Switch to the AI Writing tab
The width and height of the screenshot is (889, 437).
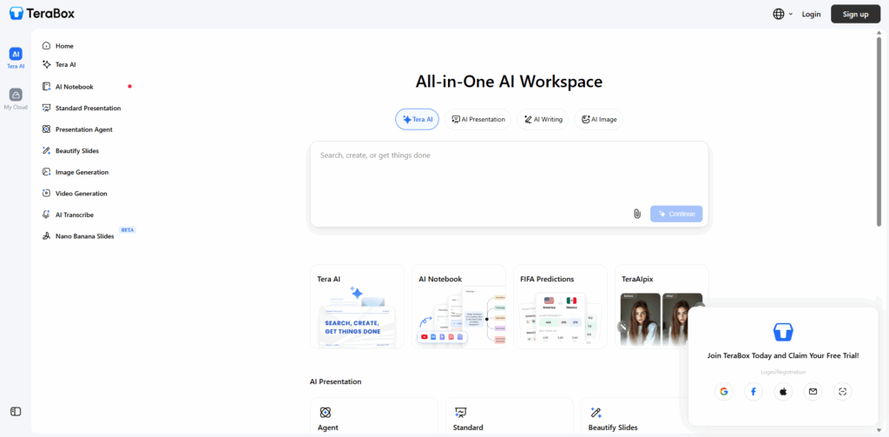point(543,120)
